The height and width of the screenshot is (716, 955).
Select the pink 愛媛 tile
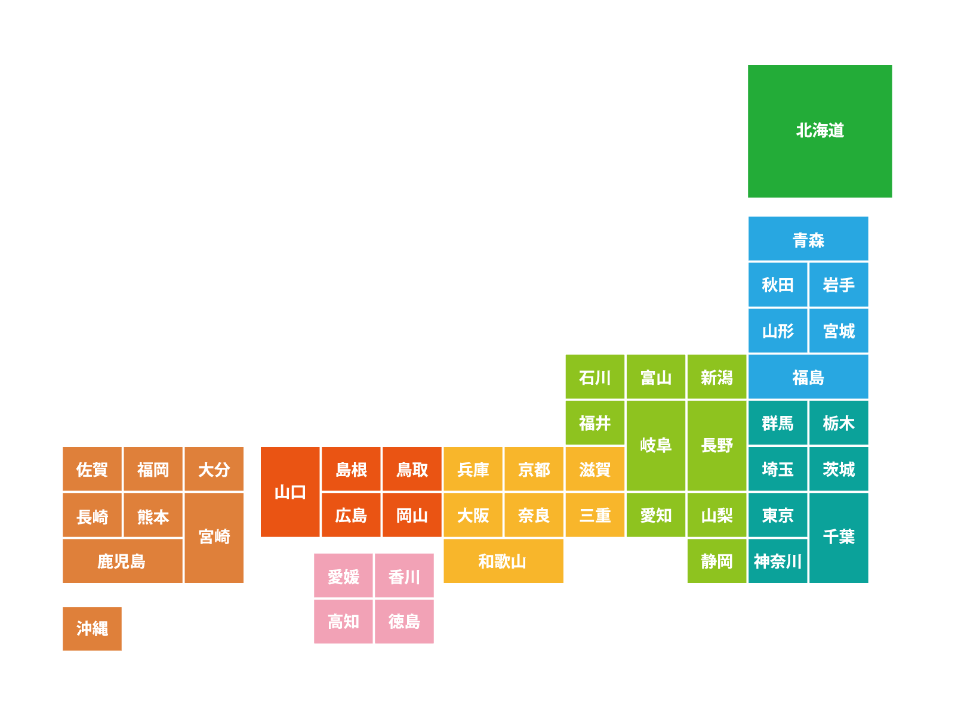[343, 576]
